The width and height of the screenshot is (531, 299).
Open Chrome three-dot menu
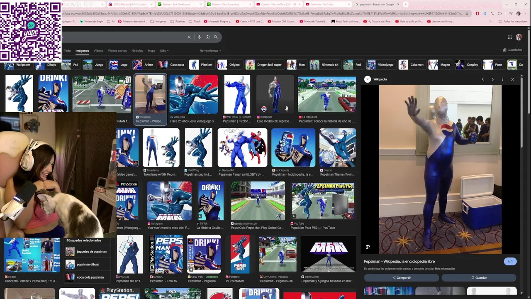526,13
